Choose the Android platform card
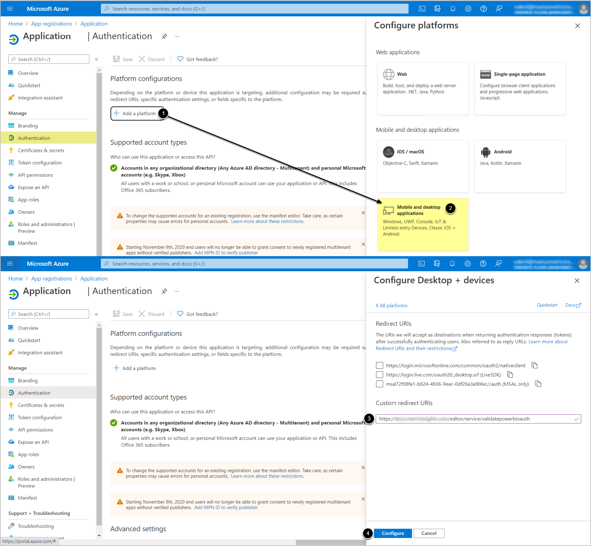This screenshot has height=546, width=591. 520,166
